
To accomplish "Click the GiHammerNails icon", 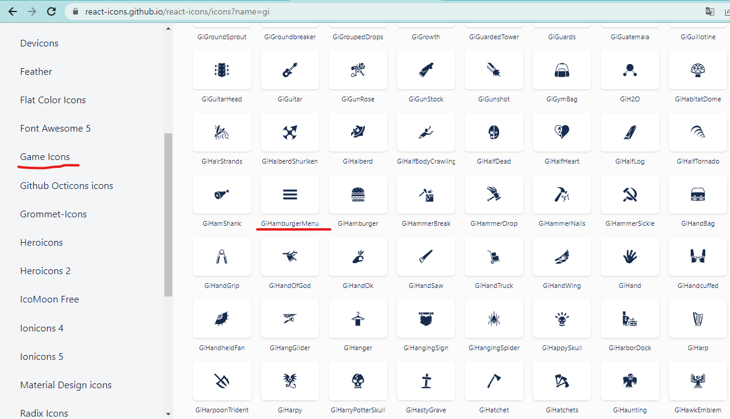I will pyautogui.click(x=562, y=194).
